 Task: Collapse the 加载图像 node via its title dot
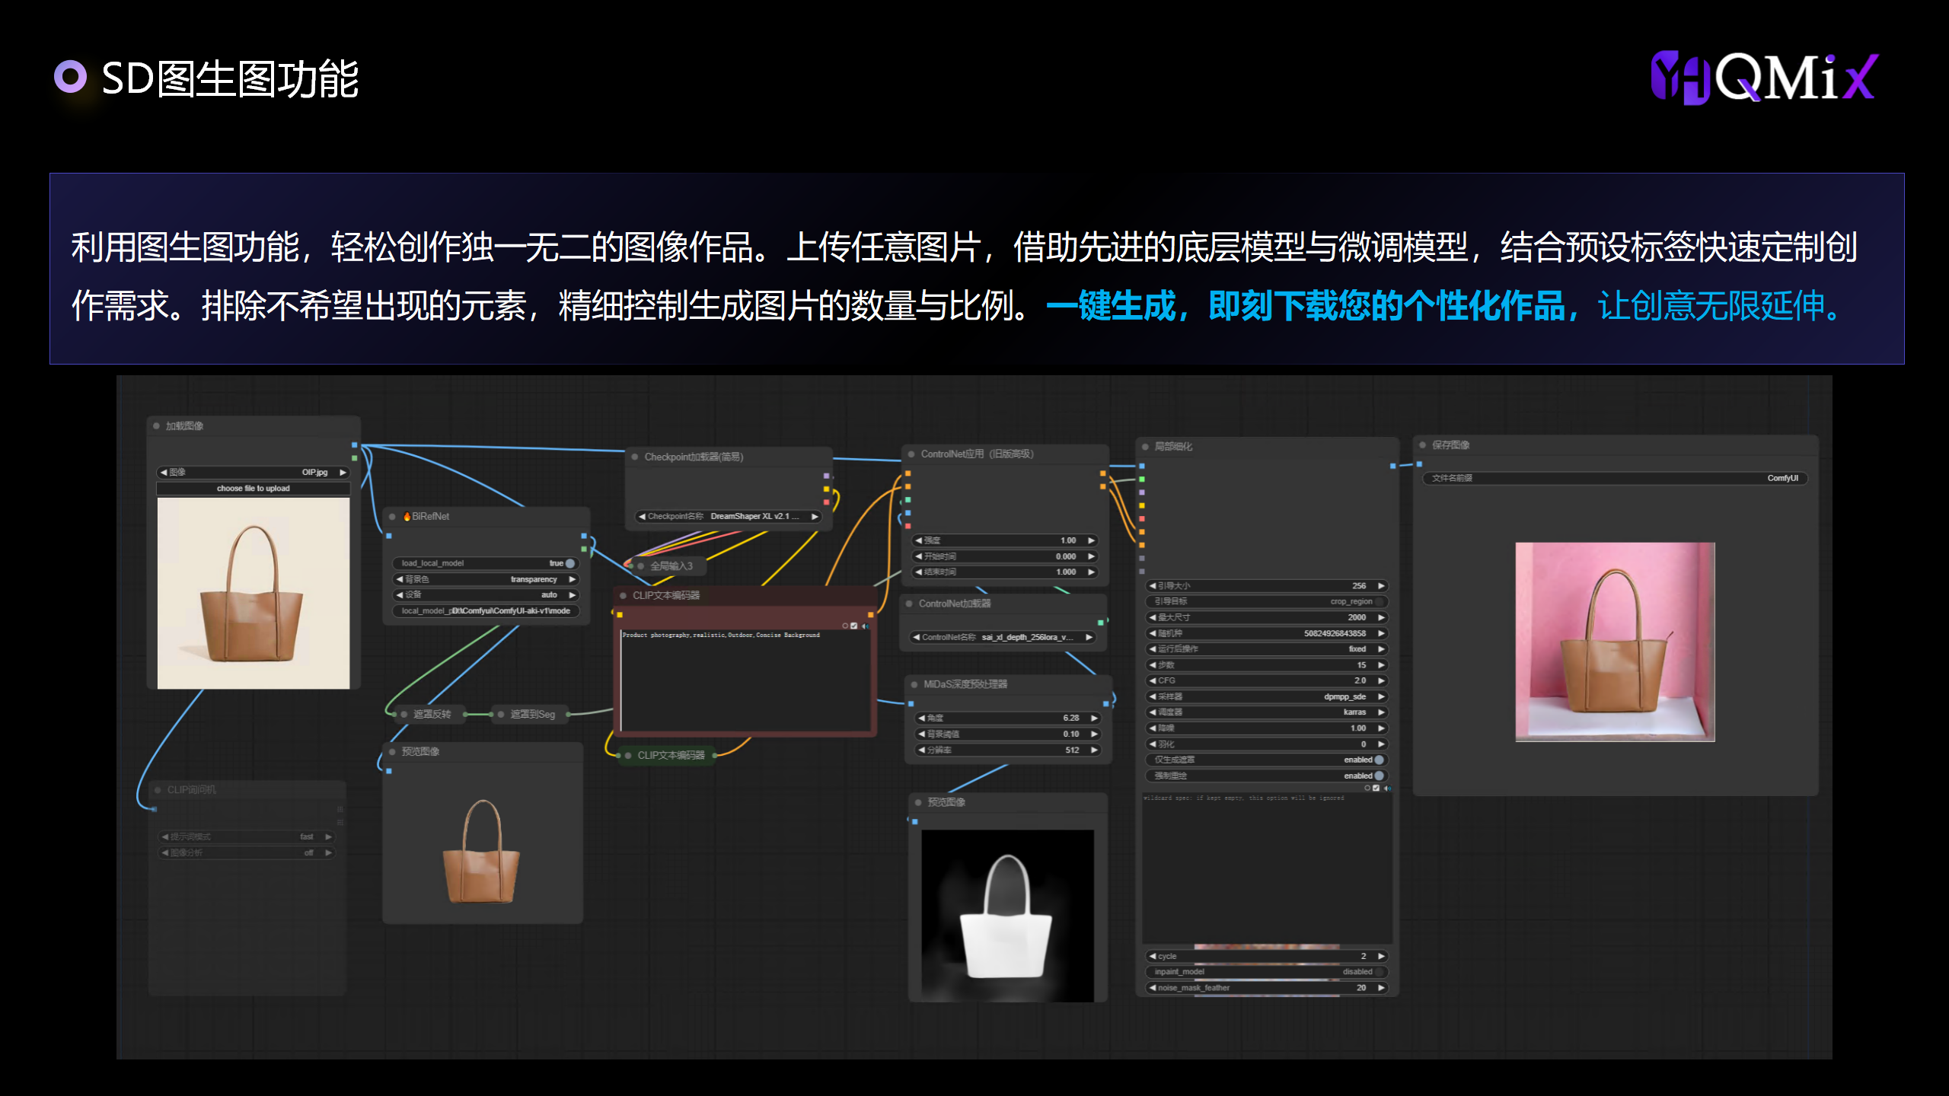[156, 426]
